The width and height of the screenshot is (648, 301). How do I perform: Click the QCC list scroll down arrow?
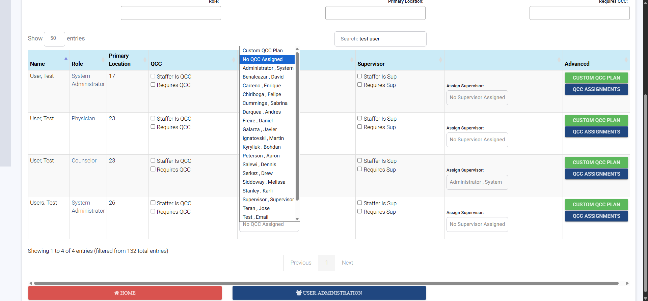tap(297, 219)
